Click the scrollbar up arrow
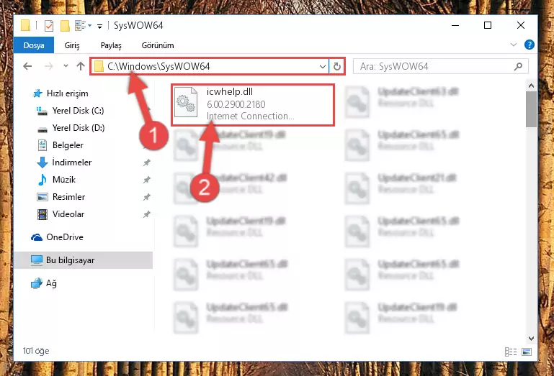The height and width of the screenshot is (376, 554). pyautogui.click(x=531, y=86)
